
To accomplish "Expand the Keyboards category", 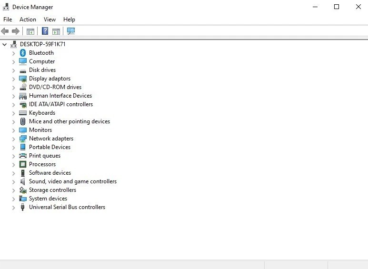I will click(13, 113).
